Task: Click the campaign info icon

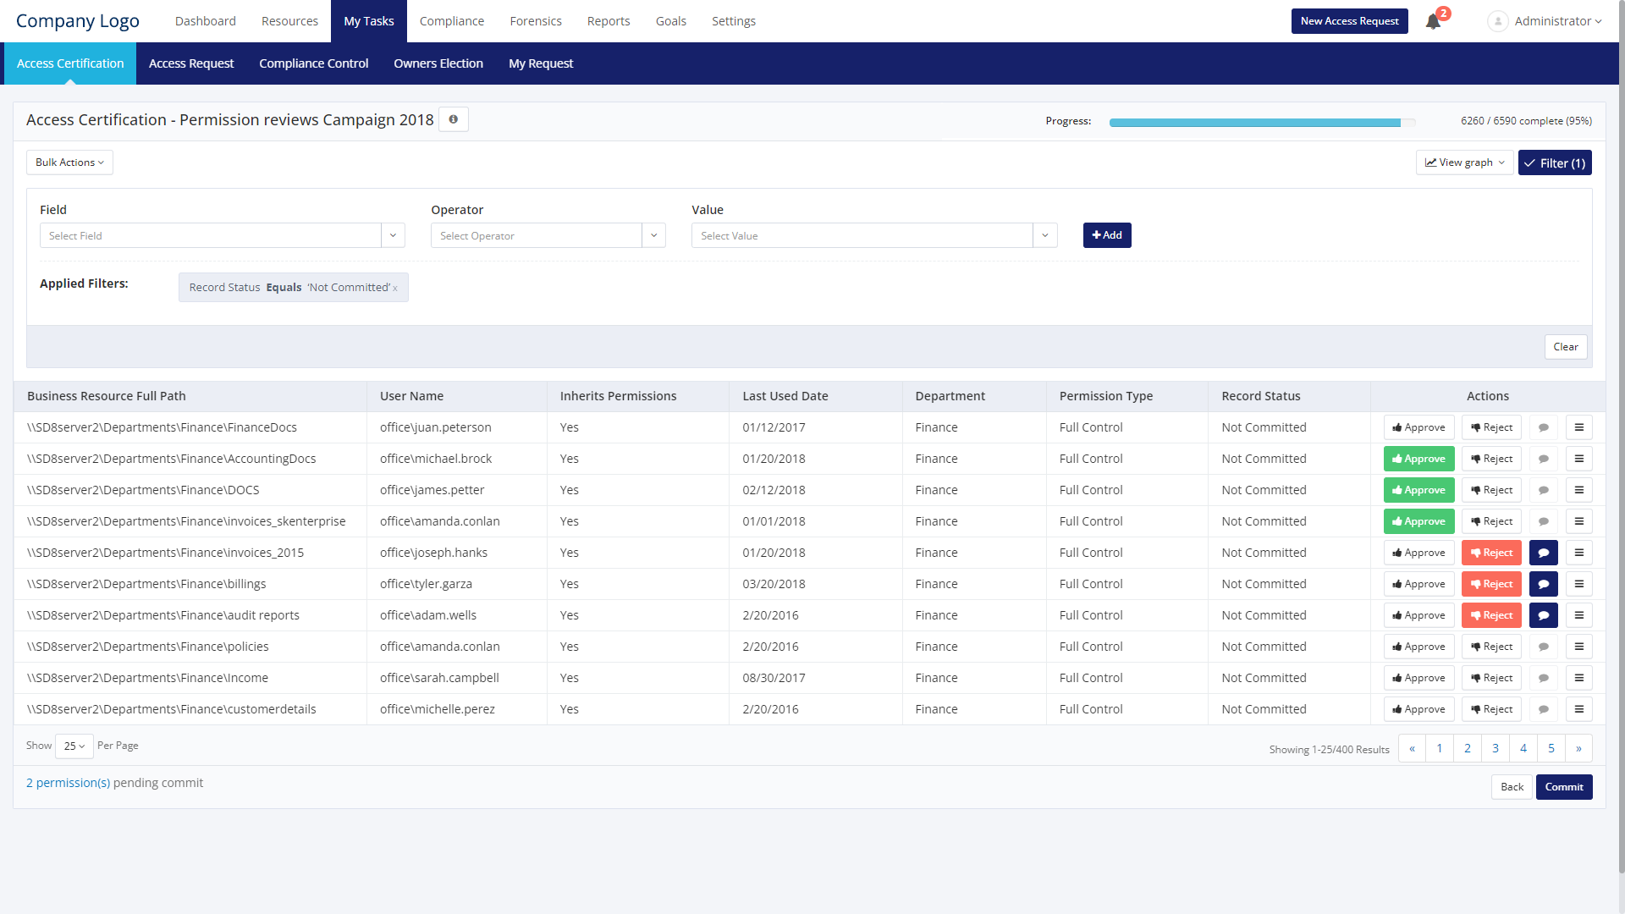Action: coord(454,119)
